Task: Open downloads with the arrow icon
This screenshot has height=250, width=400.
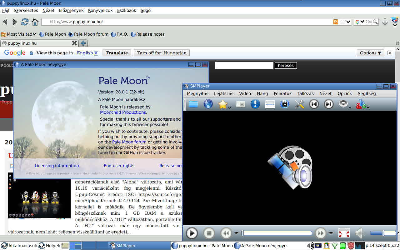Action: coord(385,22)
